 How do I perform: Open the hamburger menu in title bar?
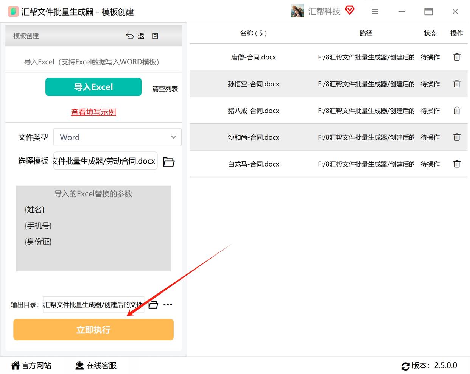tap(375, 12)
